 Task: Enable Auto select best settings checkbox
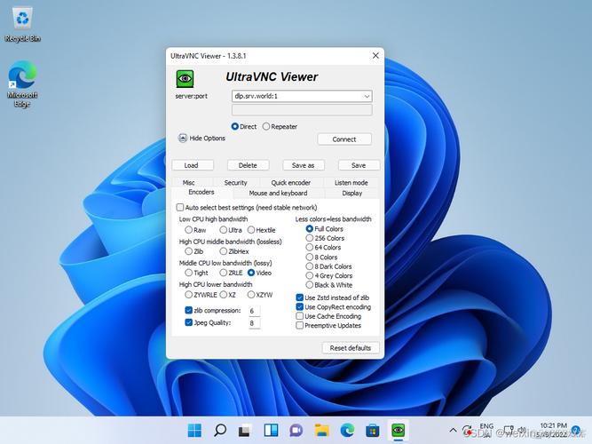coord(180,208)
